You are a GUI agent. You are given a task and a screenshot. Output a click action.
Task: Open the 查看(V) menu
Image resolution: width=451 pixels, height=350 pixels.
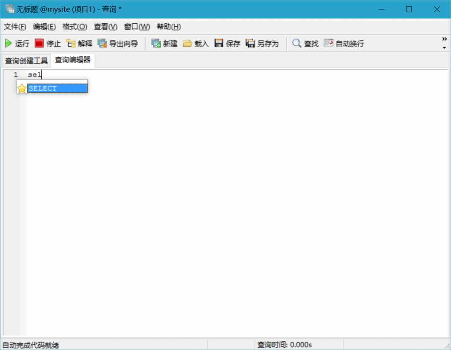tap(105, 27)
